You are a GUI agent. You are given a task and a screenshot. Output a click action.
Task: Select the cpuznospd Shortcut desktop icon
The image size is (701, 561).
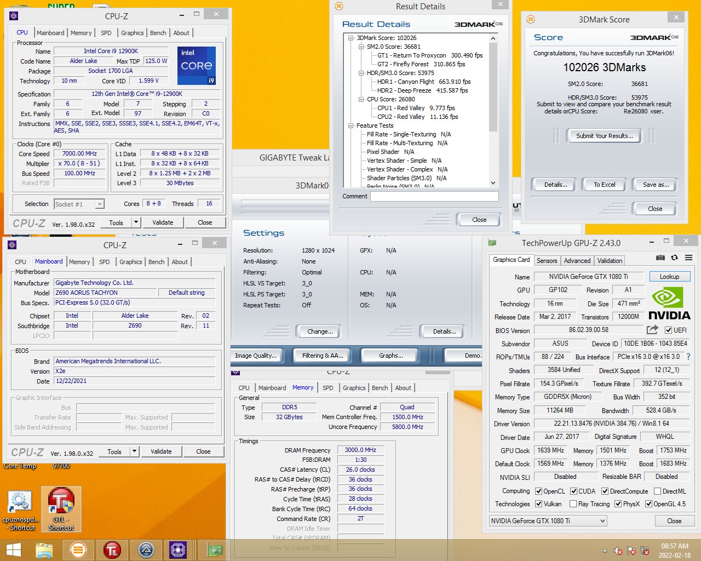(x=20, y=511)
